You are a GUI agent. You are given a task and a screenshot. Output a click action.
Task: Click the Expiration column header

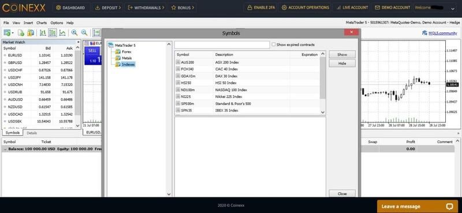pyautogui.click(x=310, y=54)
